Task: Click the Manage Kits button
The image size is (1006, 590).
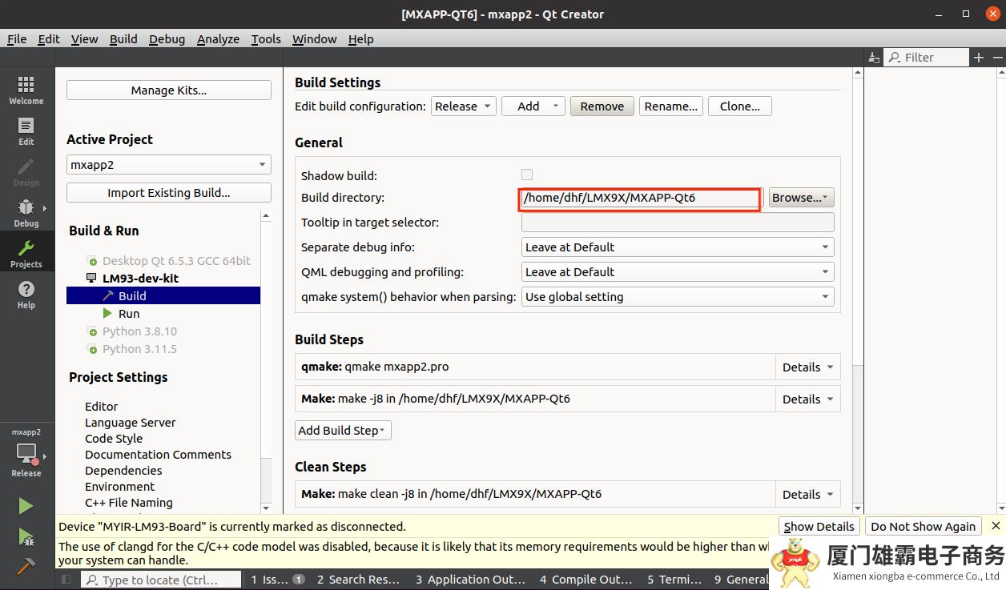Action: [168, 90]
